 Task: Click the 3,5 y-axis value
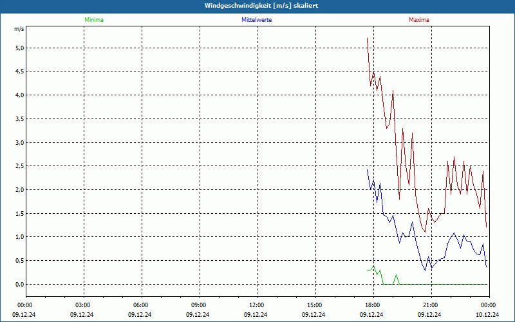20,118
